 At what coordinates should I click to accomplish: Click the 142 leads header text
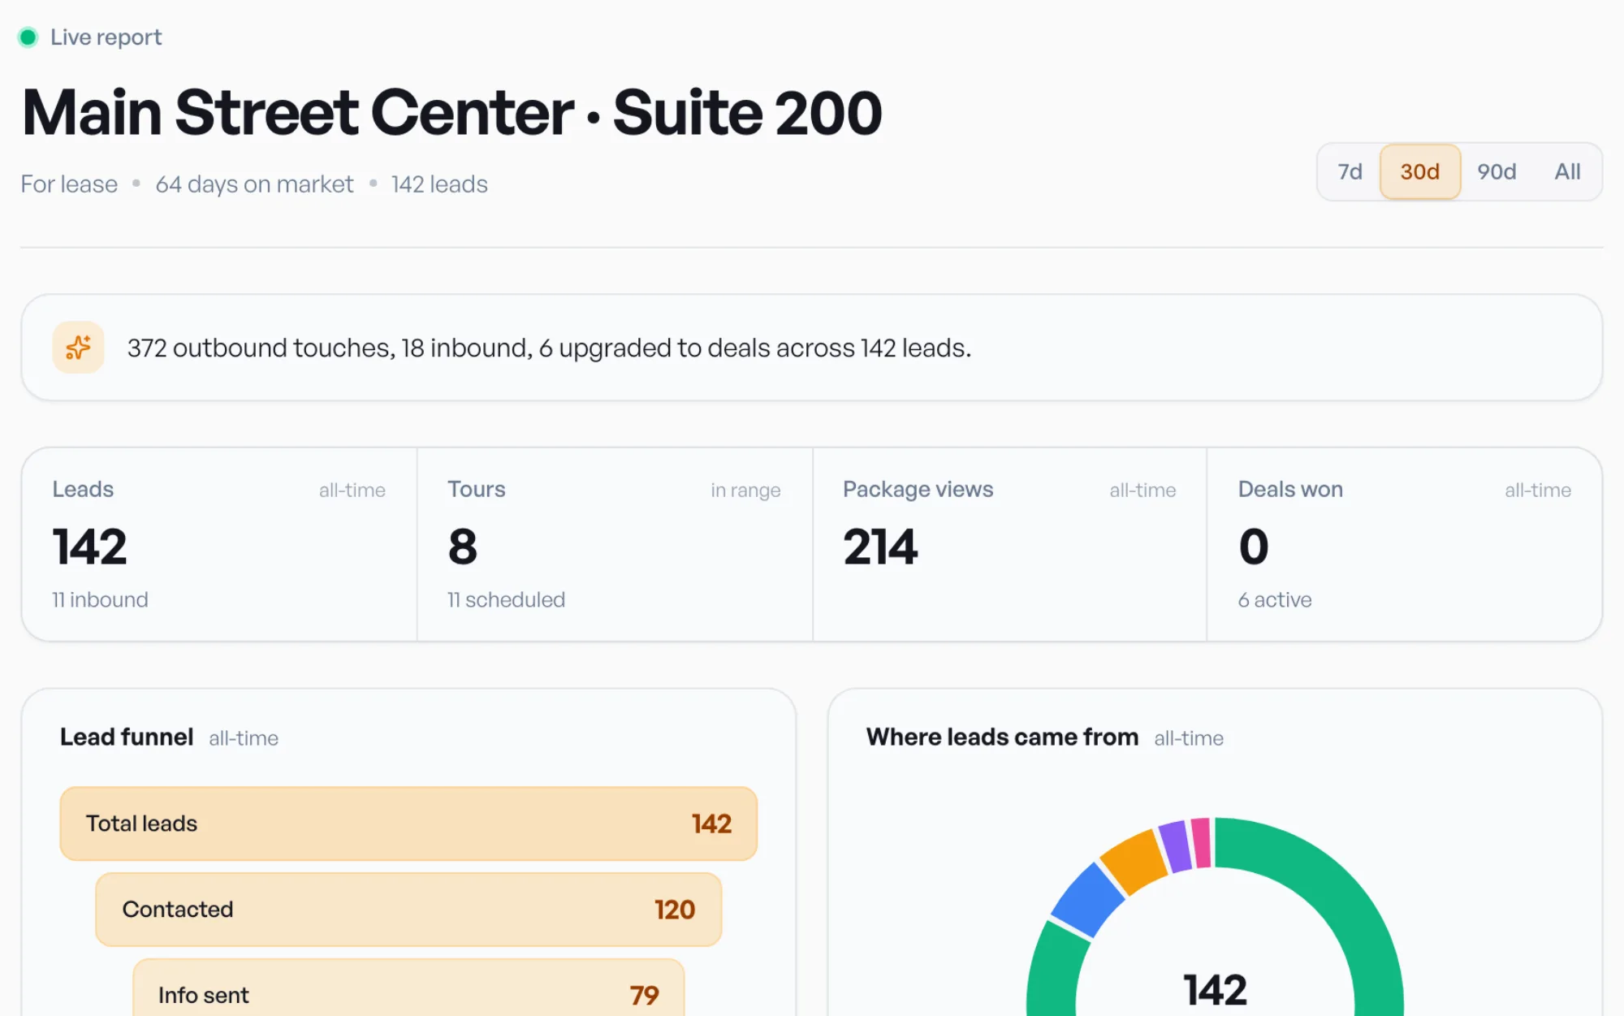pos(439,184)
